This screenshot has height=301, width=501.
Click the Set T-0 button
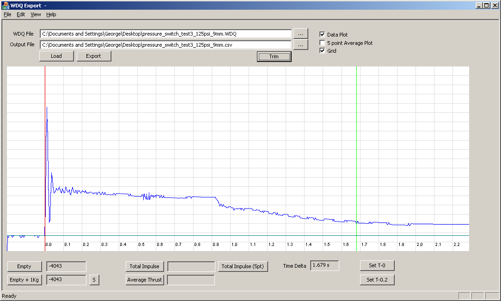coord(377,265)
